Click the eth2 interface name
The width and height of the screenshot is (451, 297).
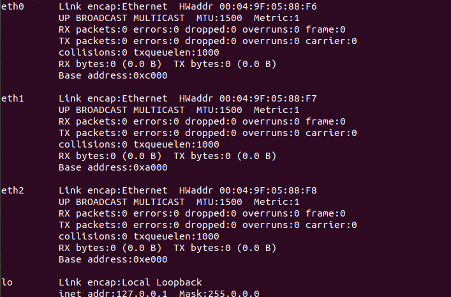coord(13,190)
